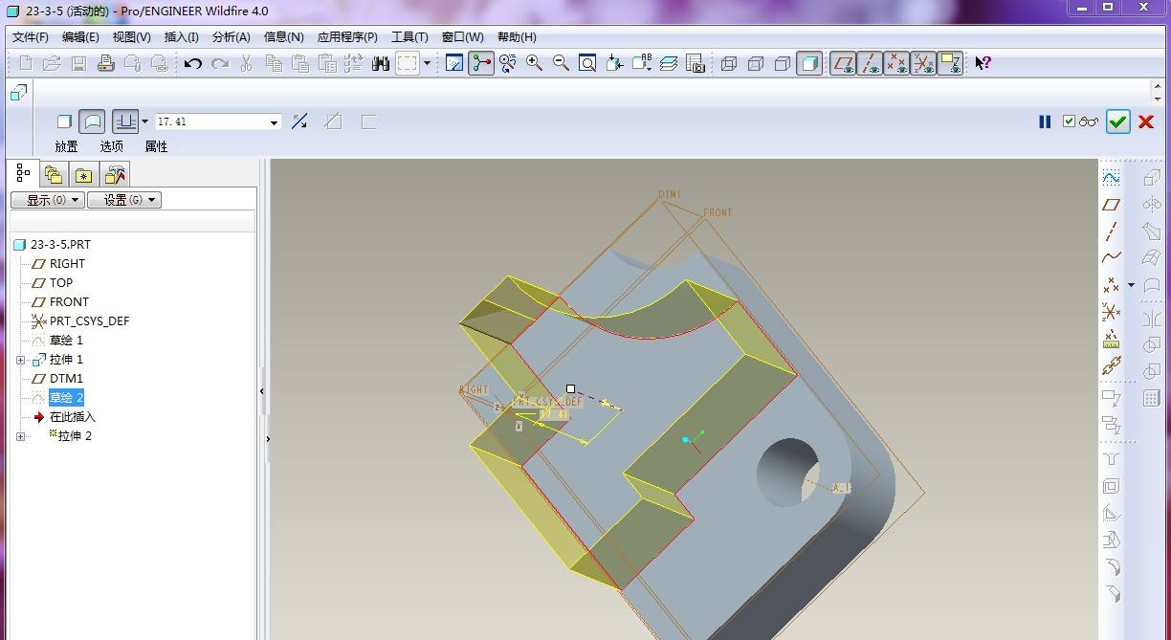This screenshot has width=1171, height=640.
Task: Open the 分析(A) menu
Action: coord(231,36)
